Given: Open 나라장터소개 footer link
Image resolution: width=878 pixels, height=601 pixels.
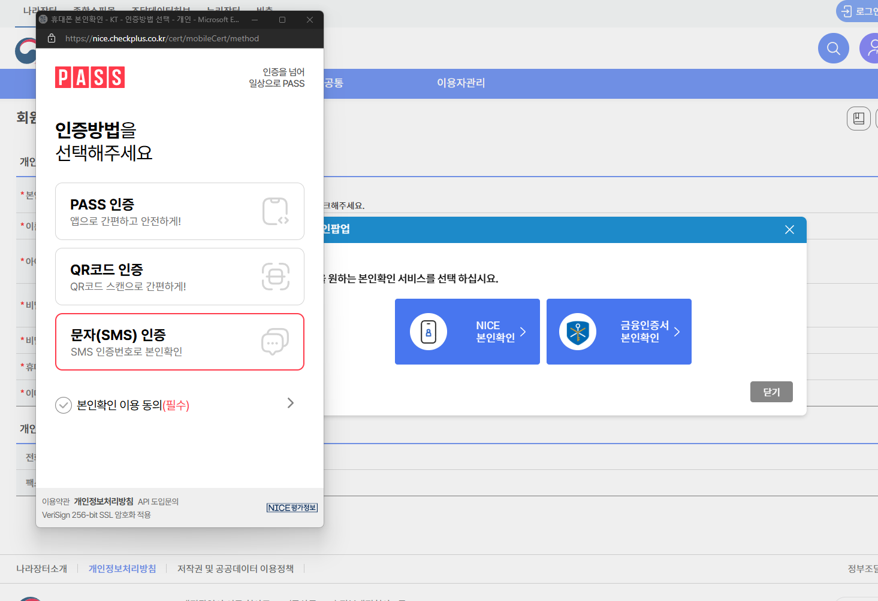Looking at the screenshot, I should pyautogui.click(x=42, y=569).
